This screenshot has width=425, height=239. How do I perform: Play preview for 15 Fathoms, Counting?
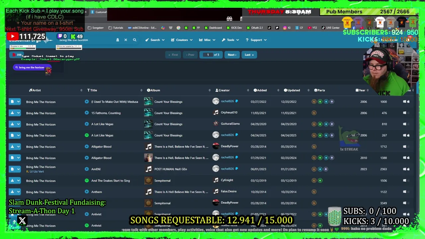(87, 113)
